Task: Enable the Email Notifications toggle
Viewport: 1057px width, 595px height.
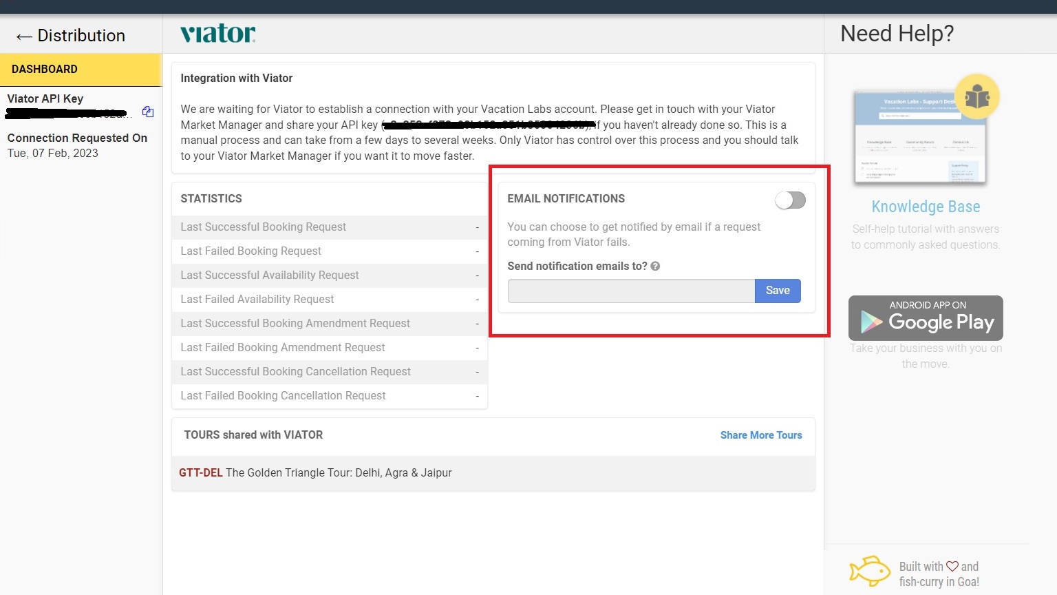Action: (790, 200)
